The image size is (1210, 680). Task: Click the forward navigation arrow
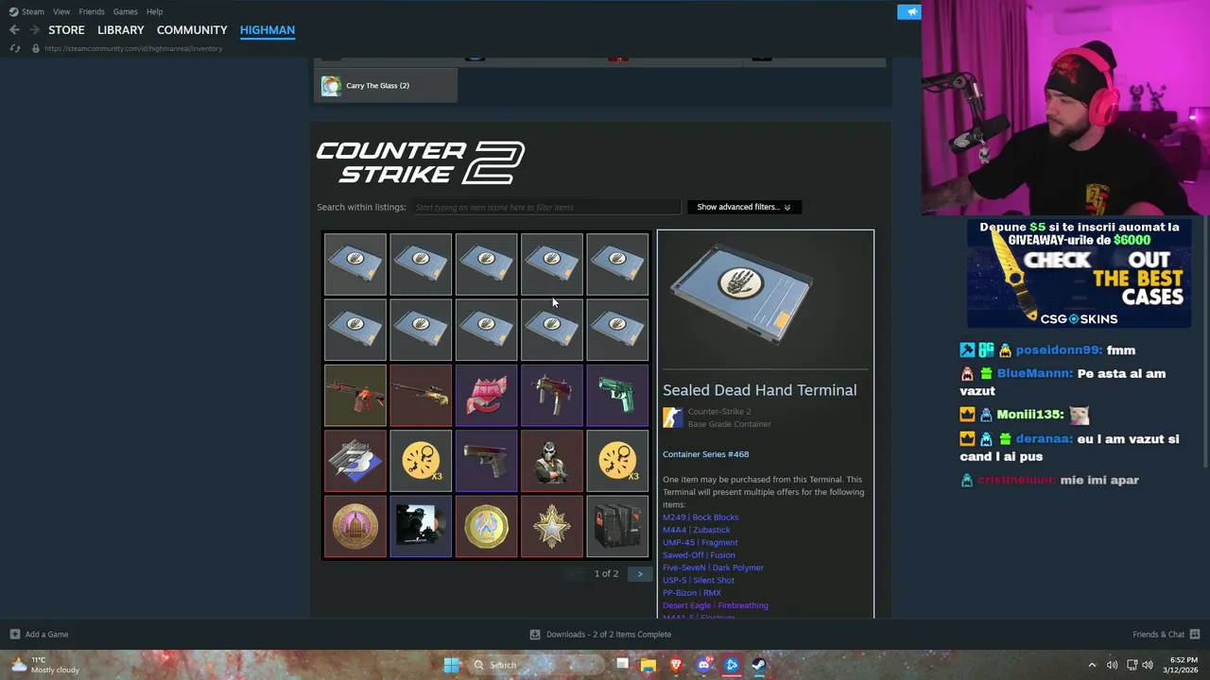click(34, 30)
